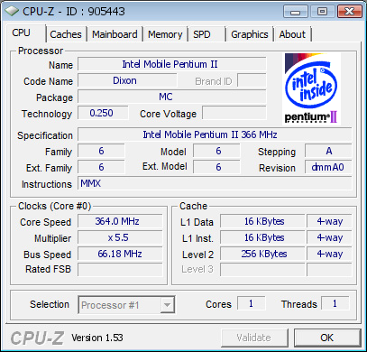Click the Package value MC
Image resolution: width=367 pixels, height=352 pixels.
click(x=172, y=97)
